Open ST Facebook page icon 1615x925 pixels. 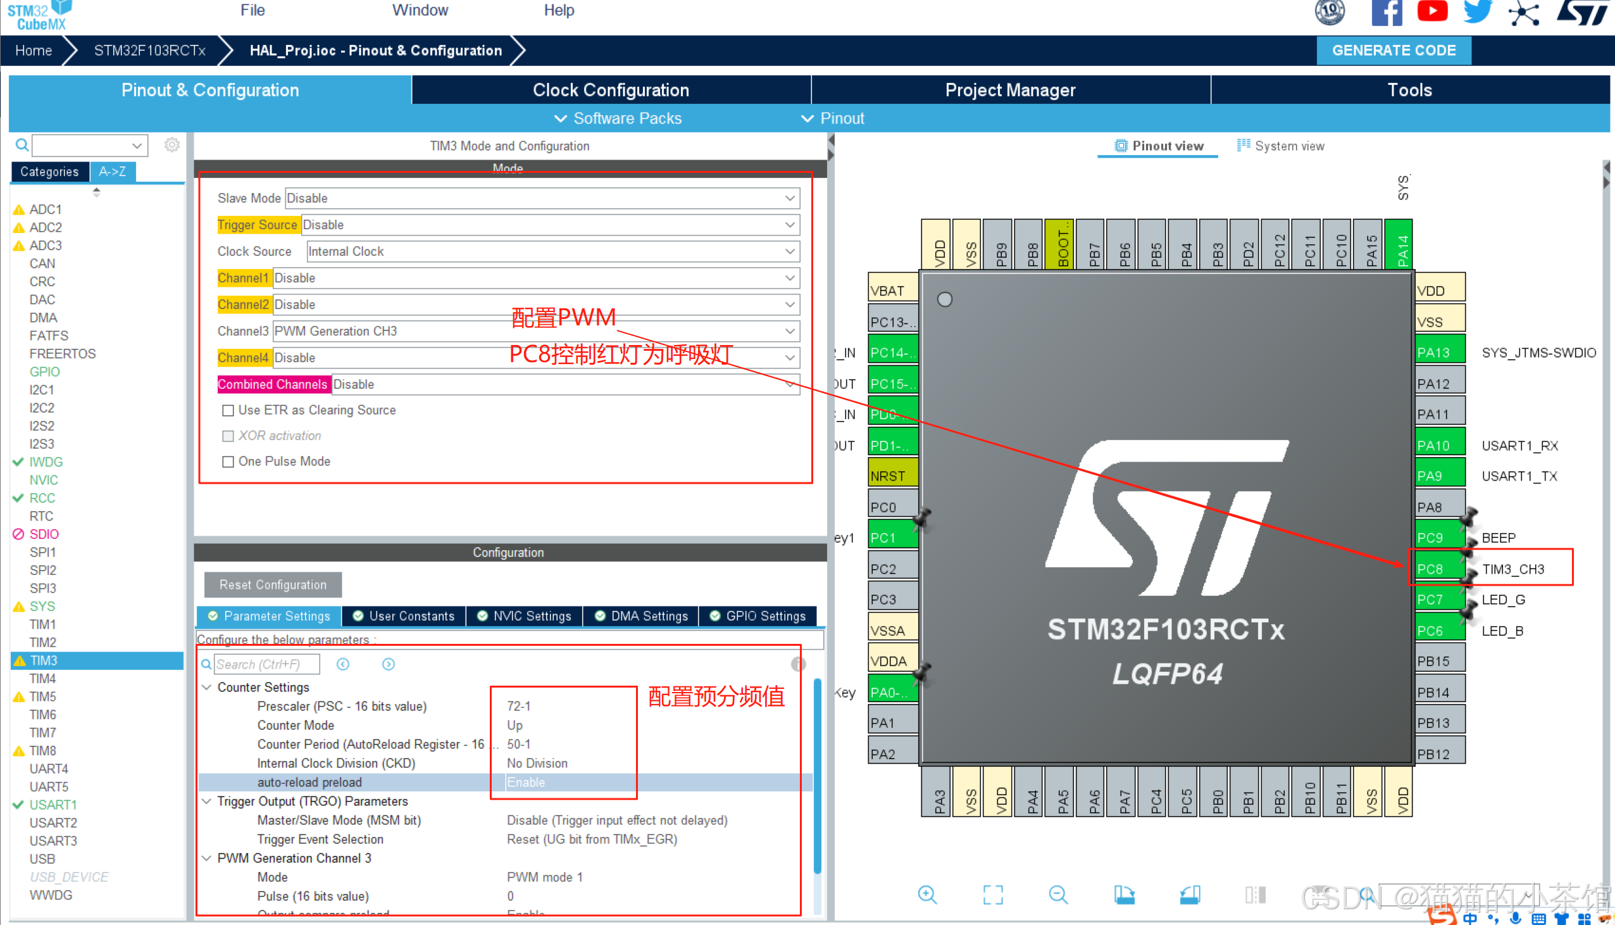1387,13
